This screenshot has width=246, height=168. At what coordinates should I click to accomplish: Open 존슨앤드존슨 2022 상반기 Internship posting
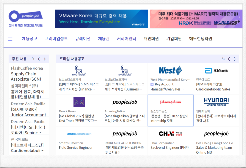169,118
